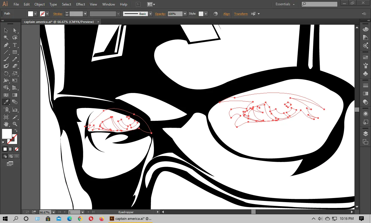Select the Slice tool
Viewport: 371px width, 223px height.
click(x=15, y=117)
